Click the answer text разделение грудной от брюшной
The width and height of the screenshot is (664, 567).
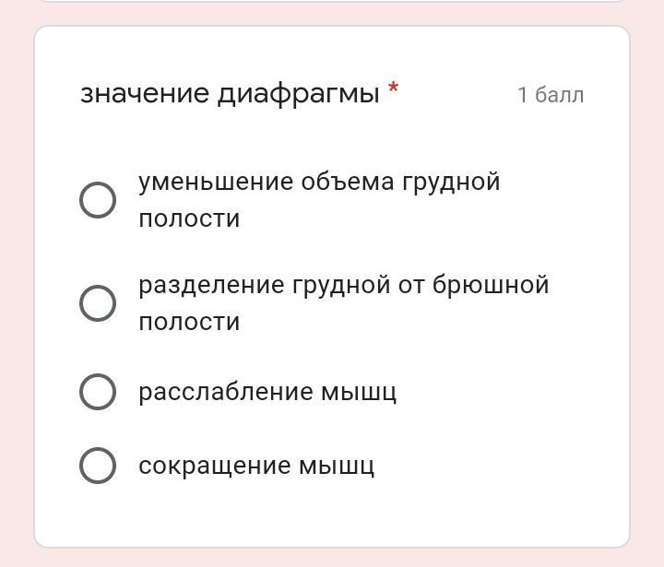point(343,285)
